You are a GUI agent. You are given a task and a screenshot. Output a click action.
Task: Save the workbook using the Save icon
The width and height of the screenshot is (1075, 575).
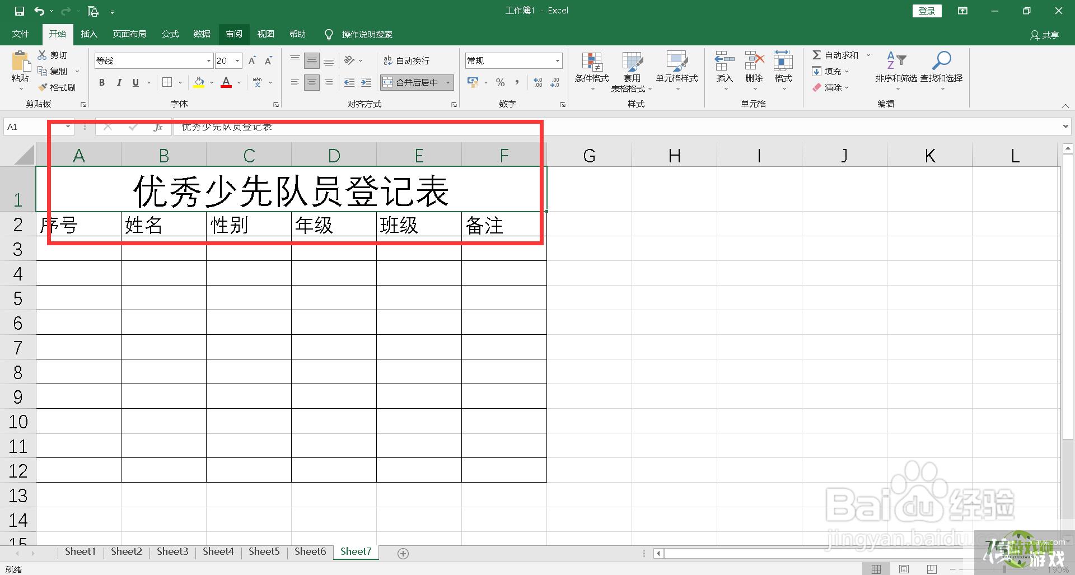[x=19, y=11]
